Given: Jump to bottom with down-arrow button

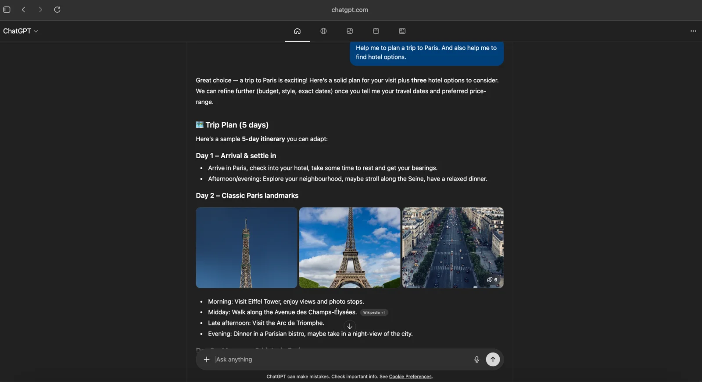Looking at the screenshot, I should coord(350,326).
